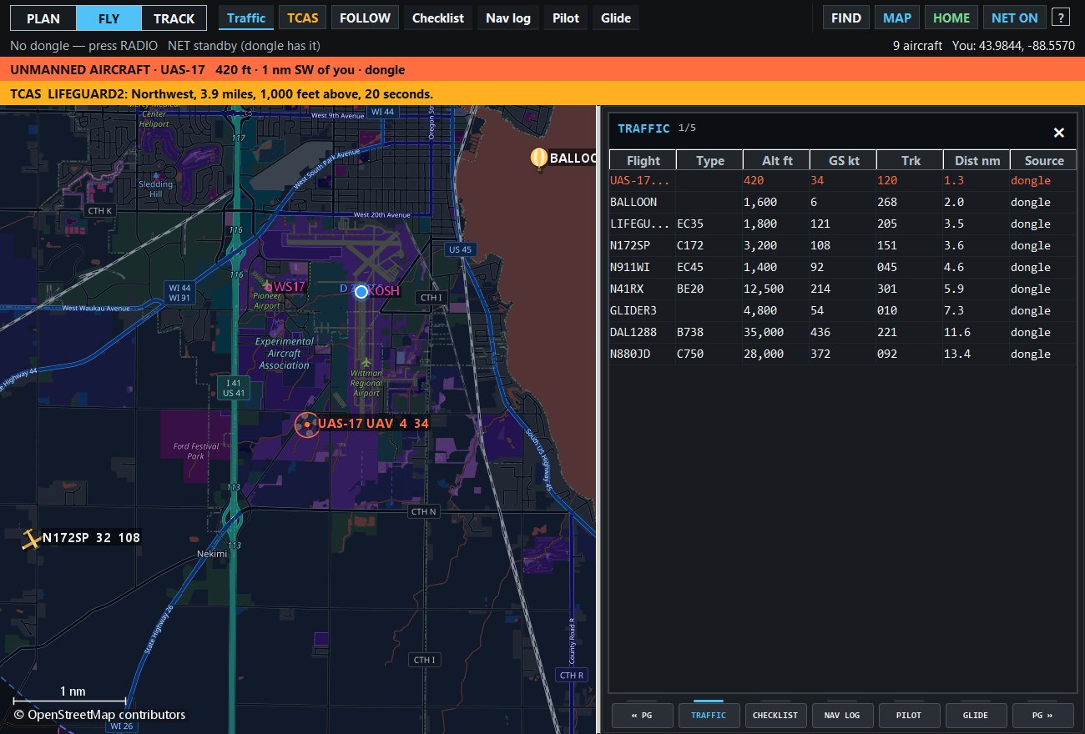Sort table by GS kt column header

843,160
